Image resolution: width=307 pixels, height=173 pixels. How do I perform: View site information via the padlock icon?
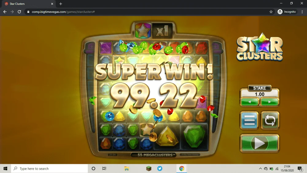point(28,12)
